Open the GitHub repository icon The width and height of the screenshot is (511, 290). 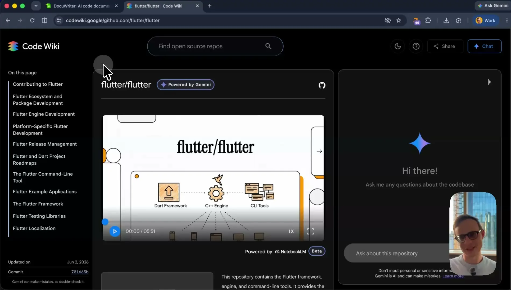(322, 85)
